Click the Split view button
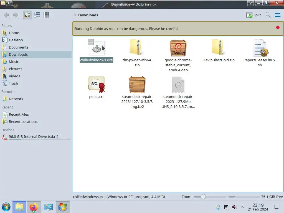This screenshot has height=213, width=284. coord(253,15)
